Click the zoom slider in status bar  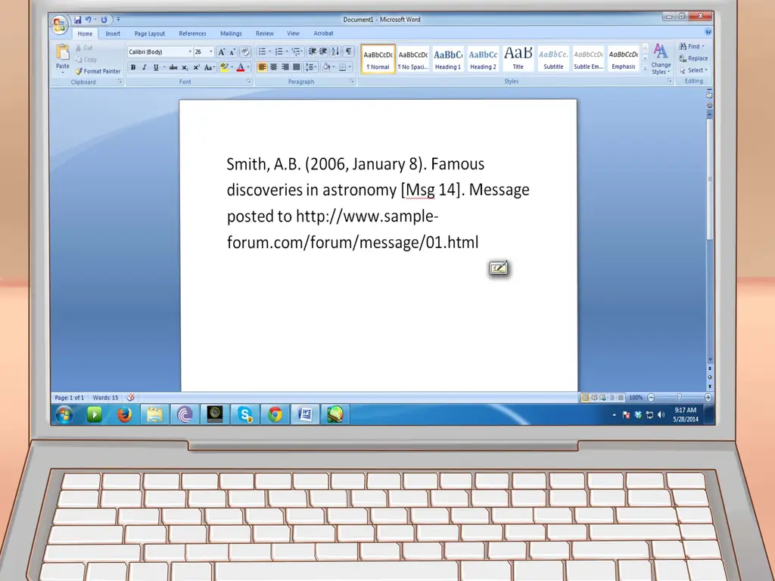tap(679, 397)
